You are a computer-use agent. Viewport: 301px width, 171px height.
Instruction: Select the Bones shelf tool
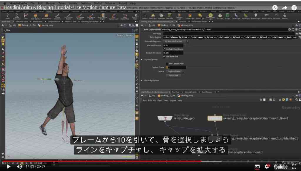pyautogui.click(x=7, y=16)
